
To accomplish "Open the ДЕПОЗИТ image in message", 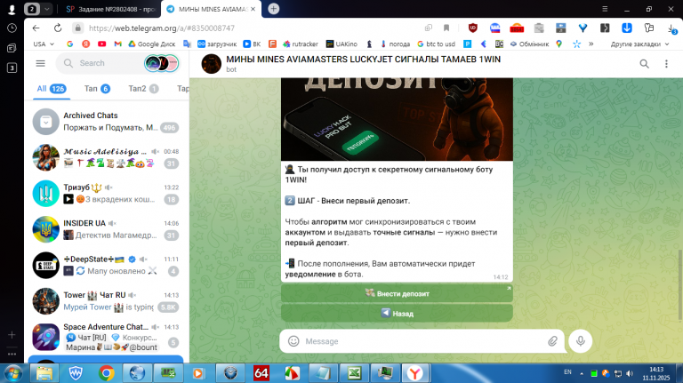I will [397, 119].
